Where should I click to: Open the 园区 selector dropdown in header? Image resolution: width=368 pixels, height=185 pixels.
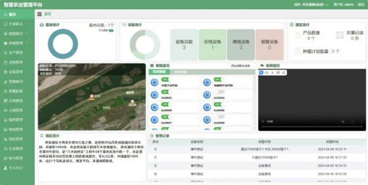point(311,5)
